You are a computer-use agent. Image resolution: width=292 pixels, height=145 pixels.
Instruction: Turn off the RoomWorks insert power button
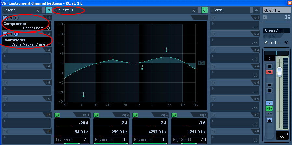5,34
